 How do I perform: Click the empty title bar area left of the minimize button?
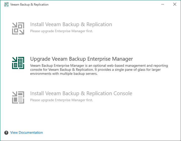(104, 4)
